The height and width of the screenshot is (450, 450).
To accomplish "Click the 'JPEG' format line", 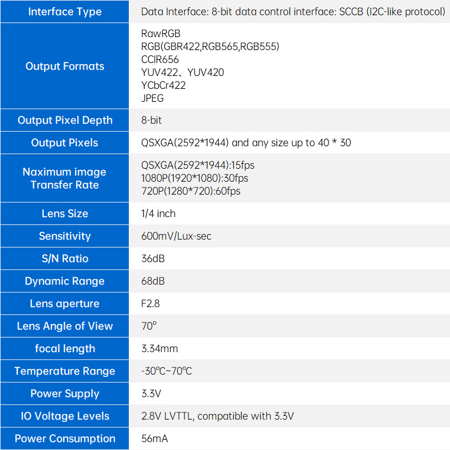I will point(152,98).
